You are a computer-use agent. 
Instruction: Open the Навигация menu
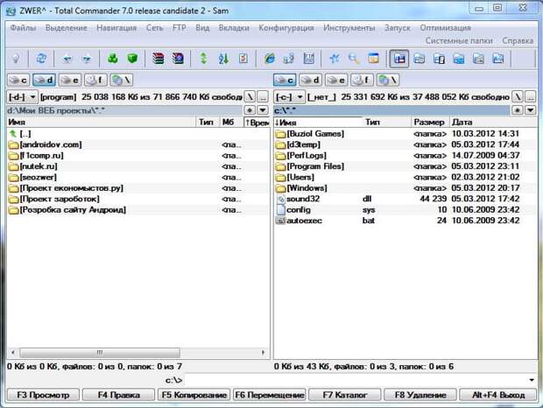pos(116,28)
